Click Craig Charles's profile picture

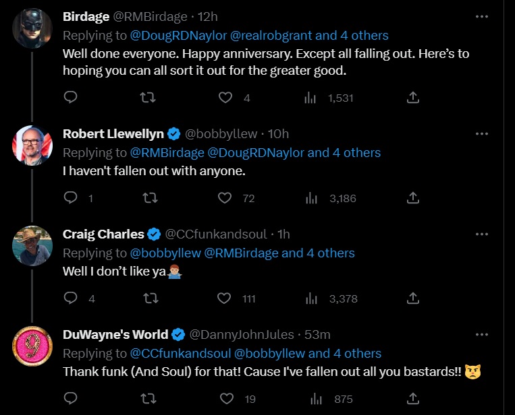[32, 245]
